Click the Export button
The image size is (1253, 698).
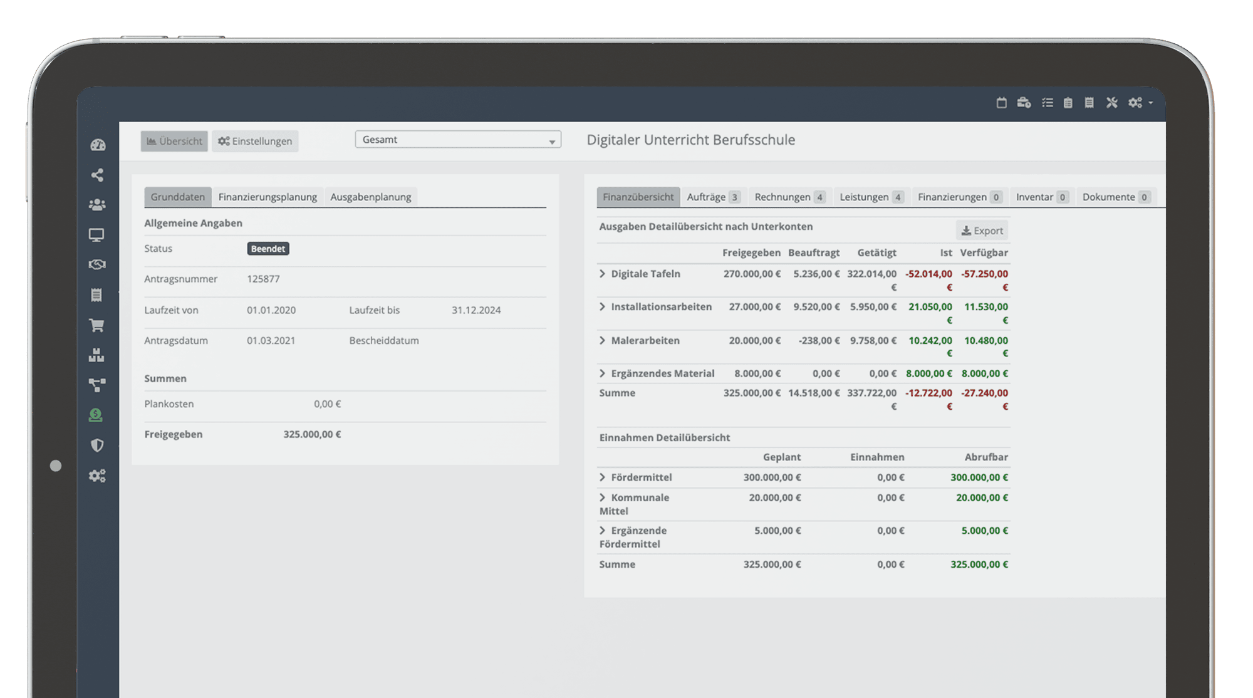(x=982, y=231)
